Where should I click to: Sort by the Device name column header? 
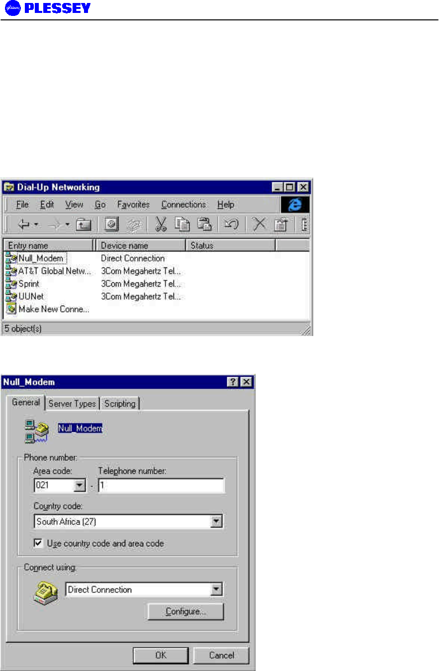[x=141, y=246]
